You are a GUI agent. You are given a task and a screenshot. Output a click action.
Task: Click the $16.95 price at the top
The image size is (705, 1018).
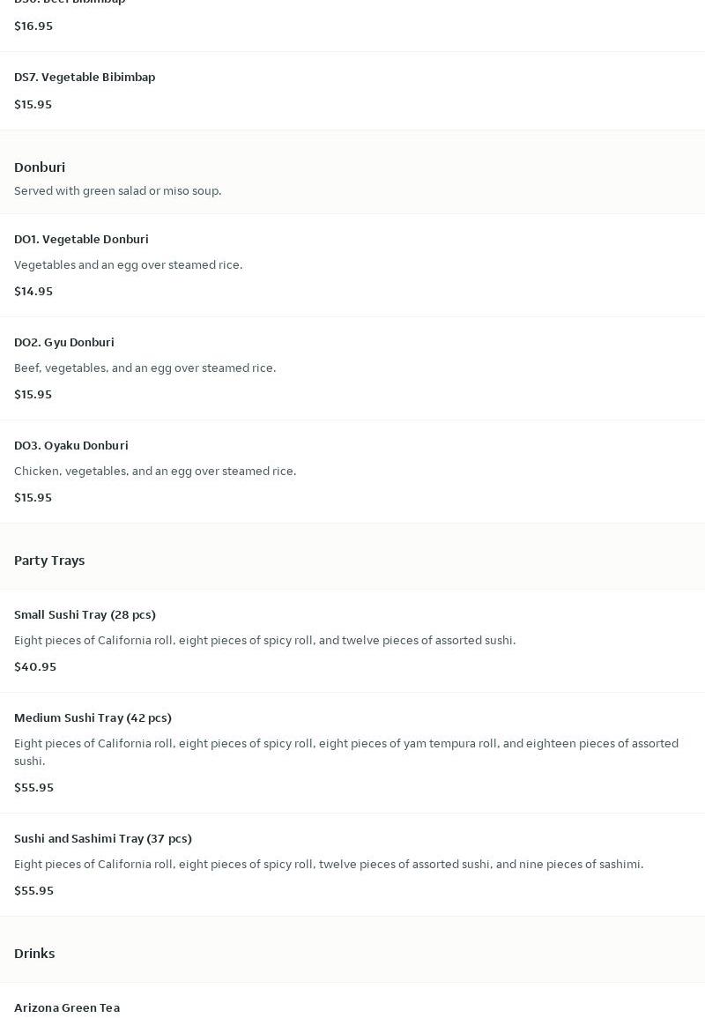33,26
